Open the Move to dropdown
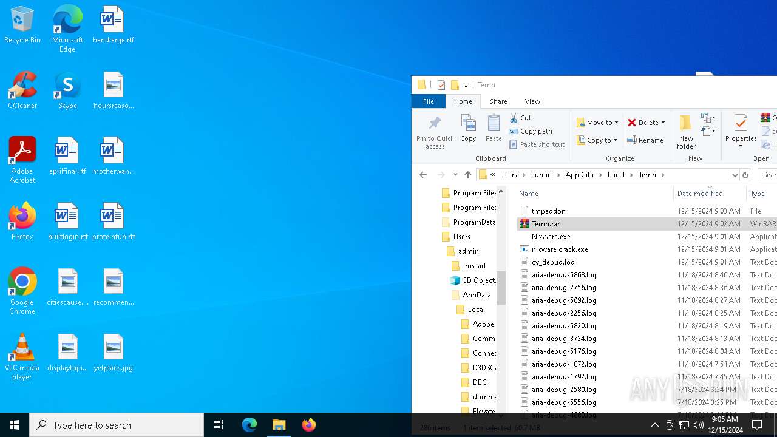The height and width of the screenshot is (437, 777). click(597, 123)
